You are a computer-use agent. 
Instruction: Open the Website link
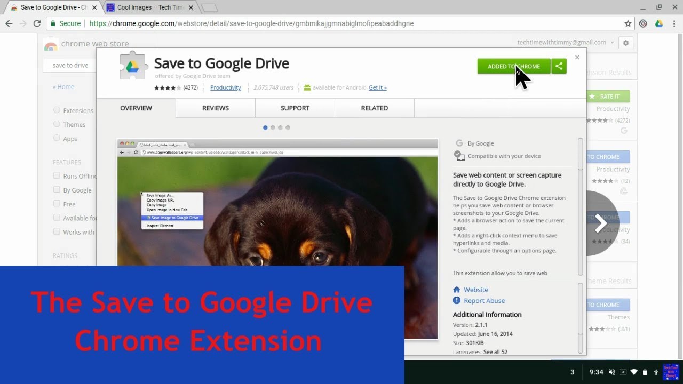pyautogui.click(x=476, y=290)
